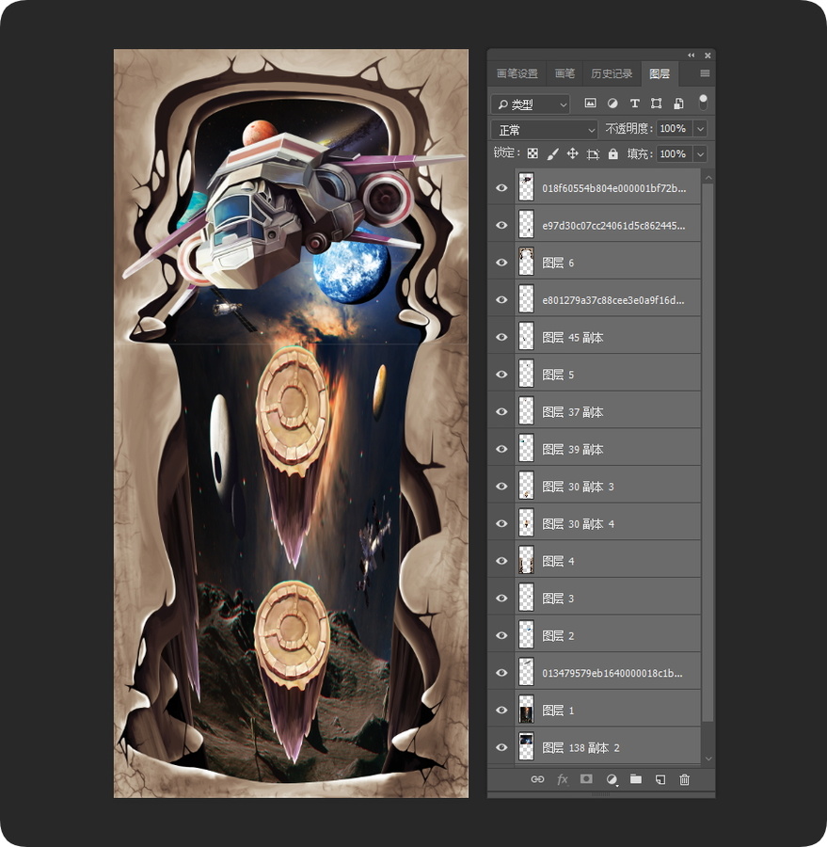Filter for shape layers icon
The height and width of the screenshot is (847, 827).
point(657,104)
